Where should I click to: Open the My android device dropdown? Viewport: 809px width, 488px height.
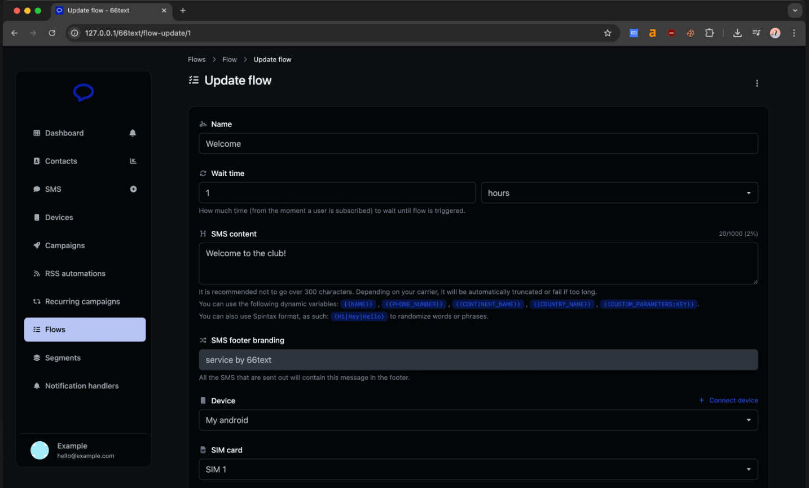(x=478, y=420)
